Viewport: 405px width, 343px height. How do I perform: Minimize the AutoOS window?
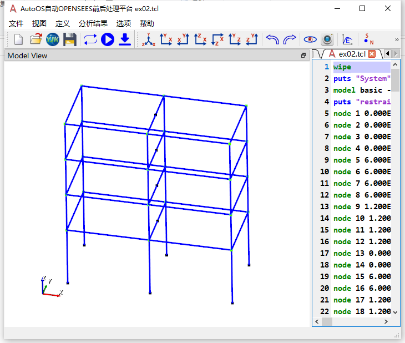pos(337,8)
